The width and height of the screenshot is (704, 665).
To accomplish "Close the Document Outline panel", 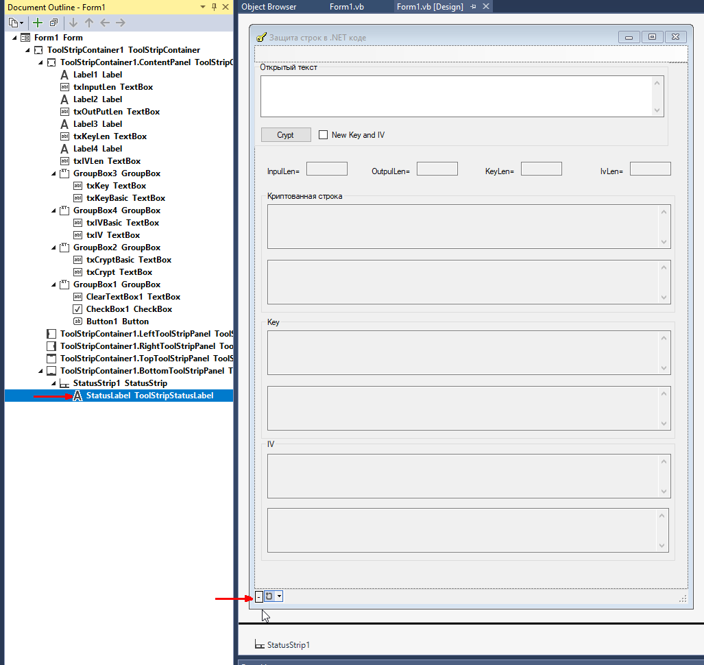I will tap(226, 7).
